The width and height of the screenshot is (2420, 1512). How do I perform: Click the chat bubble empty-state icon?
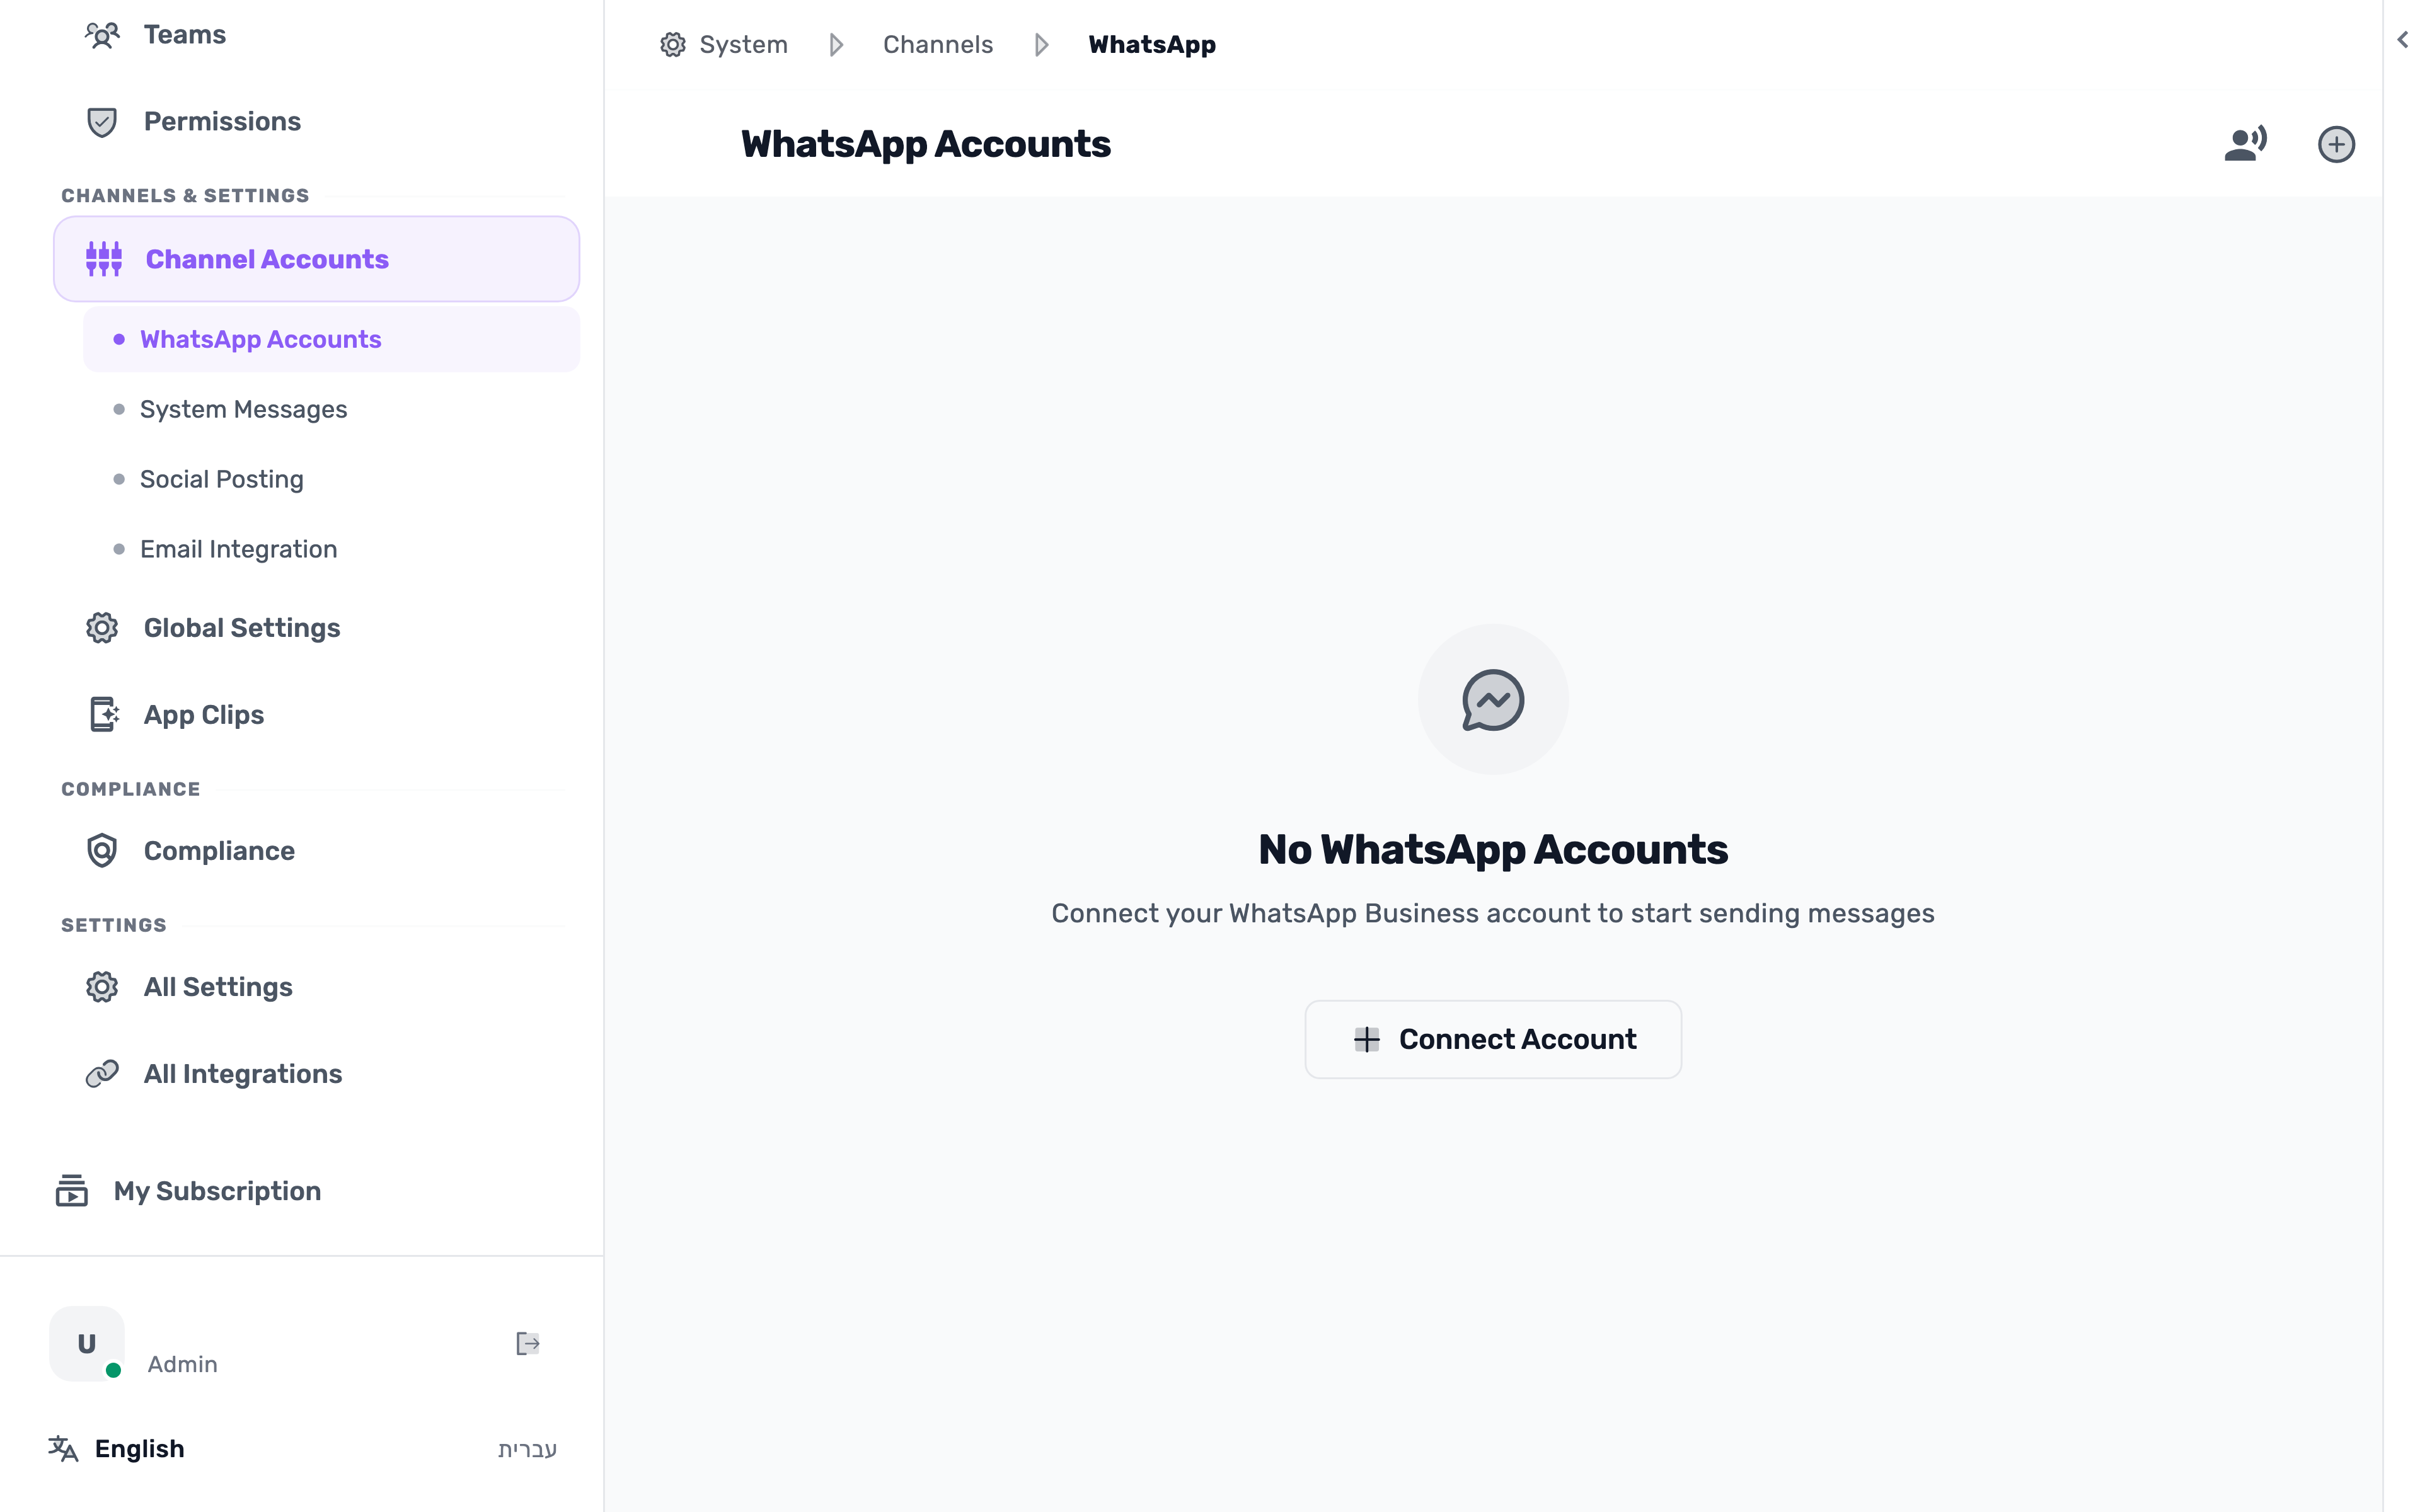(x=1493, y=700)
